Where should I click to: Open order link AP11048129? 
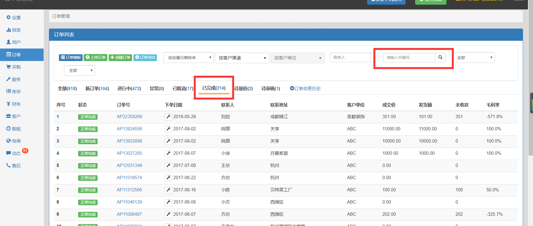[x=129, y=202]
